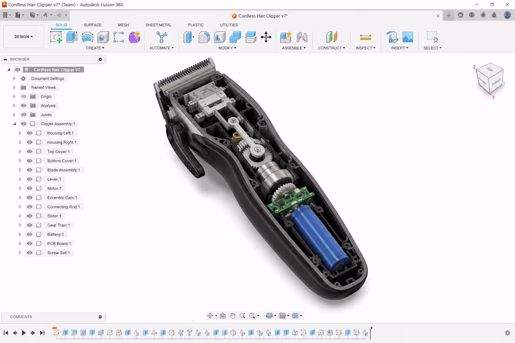The width and height of the screenshot is (515, 343).
Task: Select the Eccentric Cam:1 component
Action: pyautogui.click(x=62, y=197)
